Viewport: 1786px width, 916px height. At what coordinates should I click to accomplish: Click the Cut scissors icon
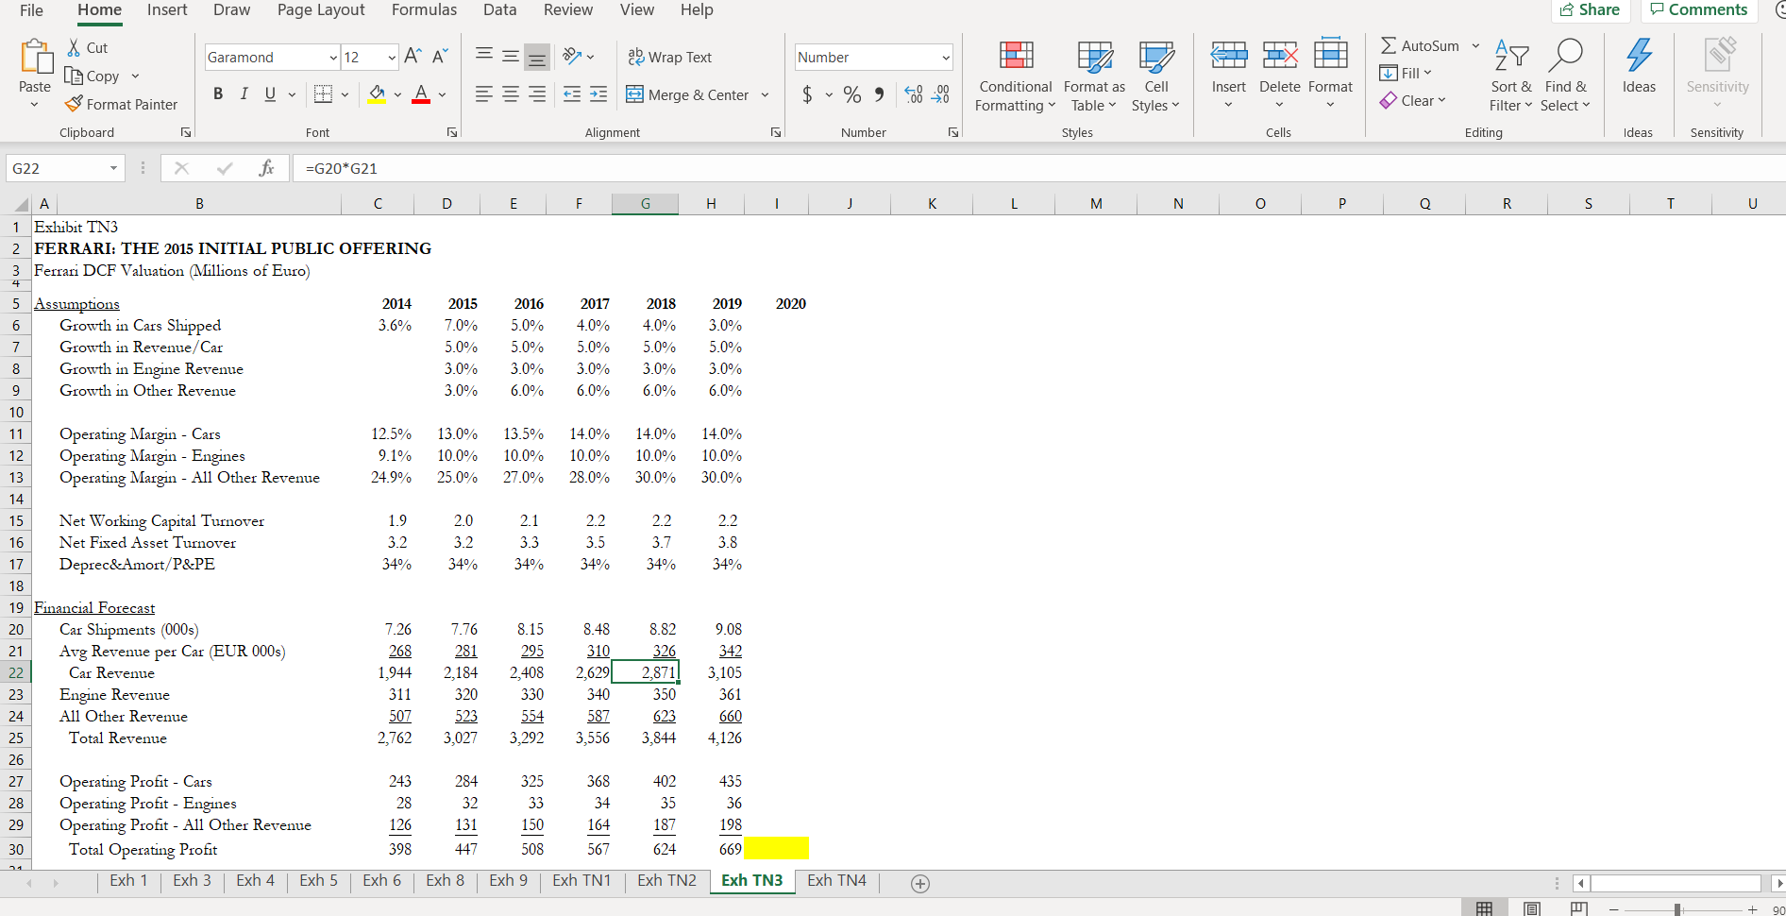(74, 47)
